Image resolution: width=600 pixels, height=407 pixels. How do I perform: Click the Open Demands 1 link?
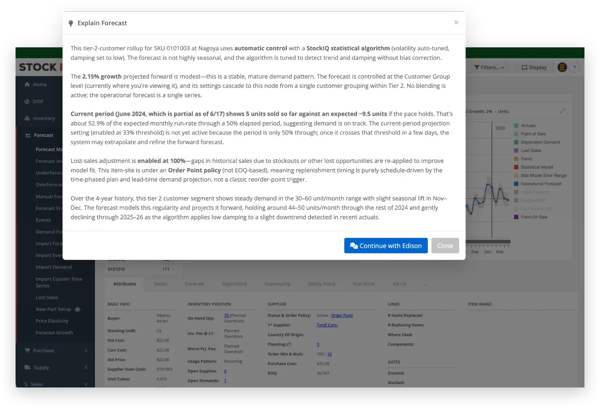click(225, 381)
